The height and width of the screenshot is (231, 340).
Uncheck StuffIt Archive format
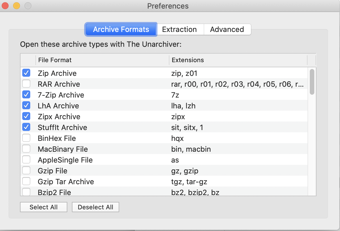(26, 127)
